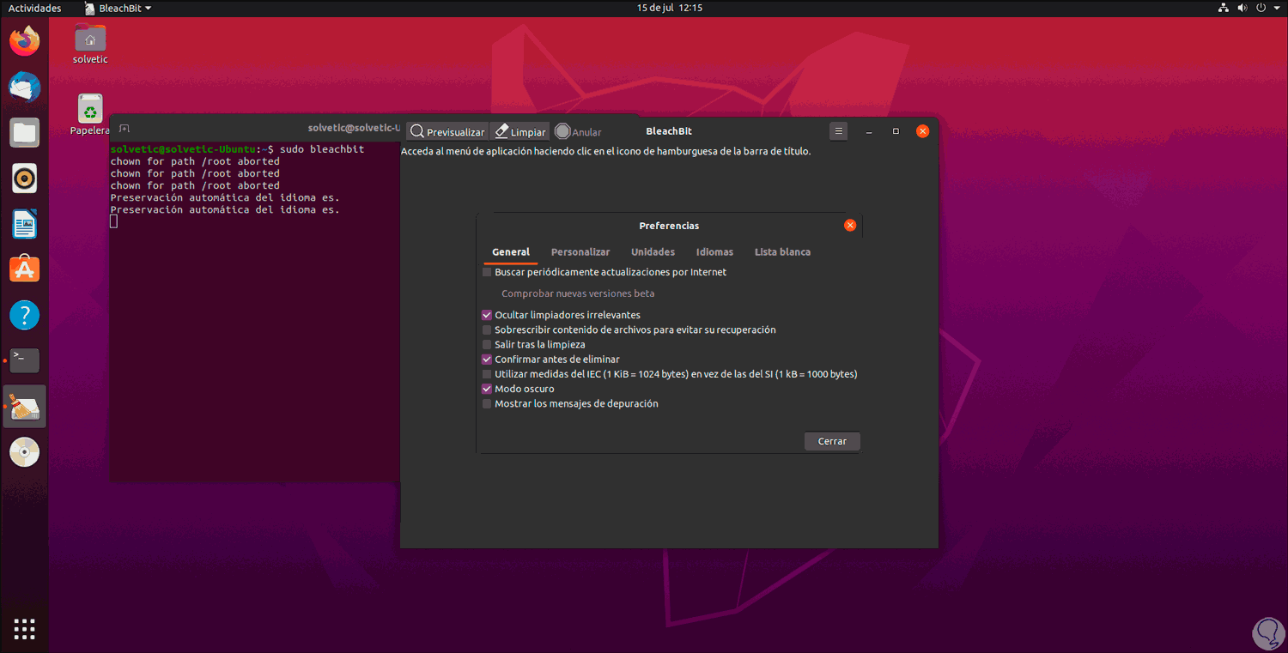Open the disc drive icon in the dock
This screenshot has width=1288, height=653.
25,451
